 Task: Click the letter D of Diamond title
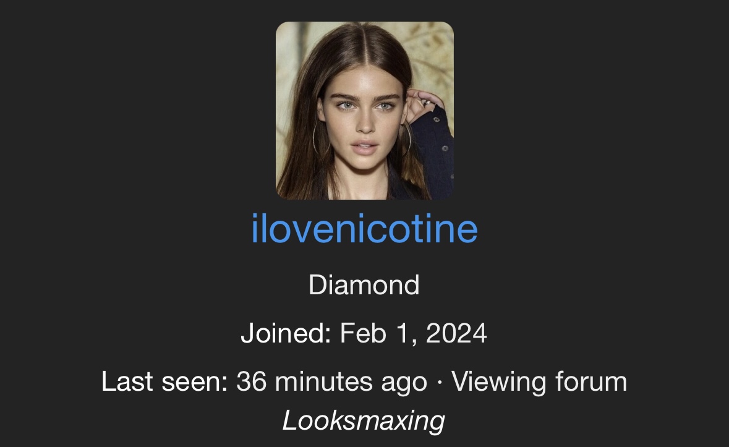pyautogui.click(x=317, y=285)
